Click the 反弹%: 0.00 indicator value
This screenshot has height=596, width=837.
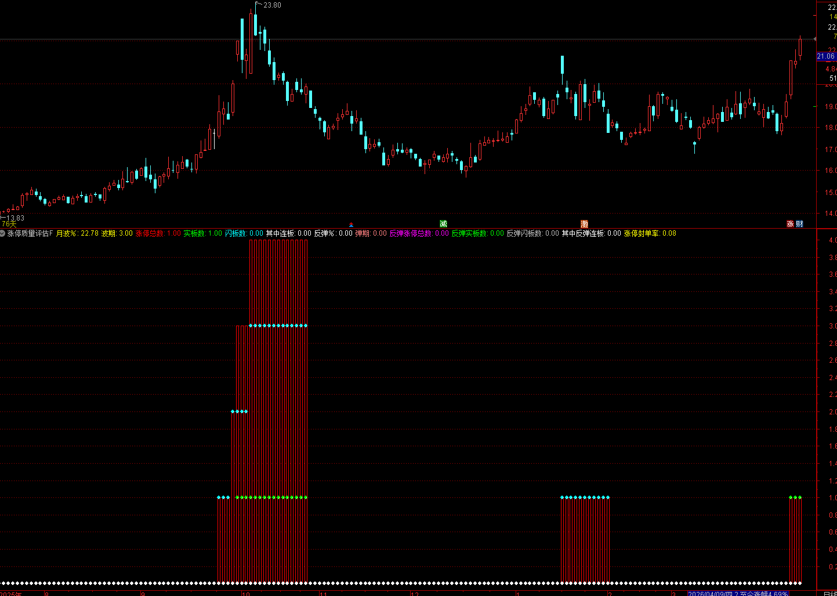(x=334, y=233)
